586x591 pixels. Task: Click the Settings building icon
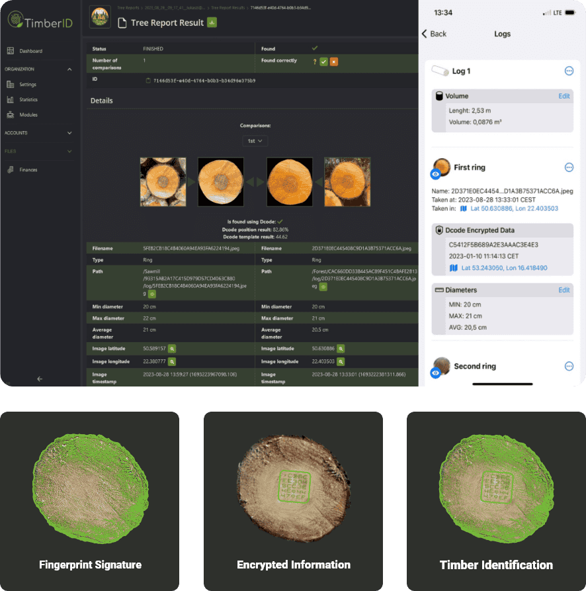point(11,85)
